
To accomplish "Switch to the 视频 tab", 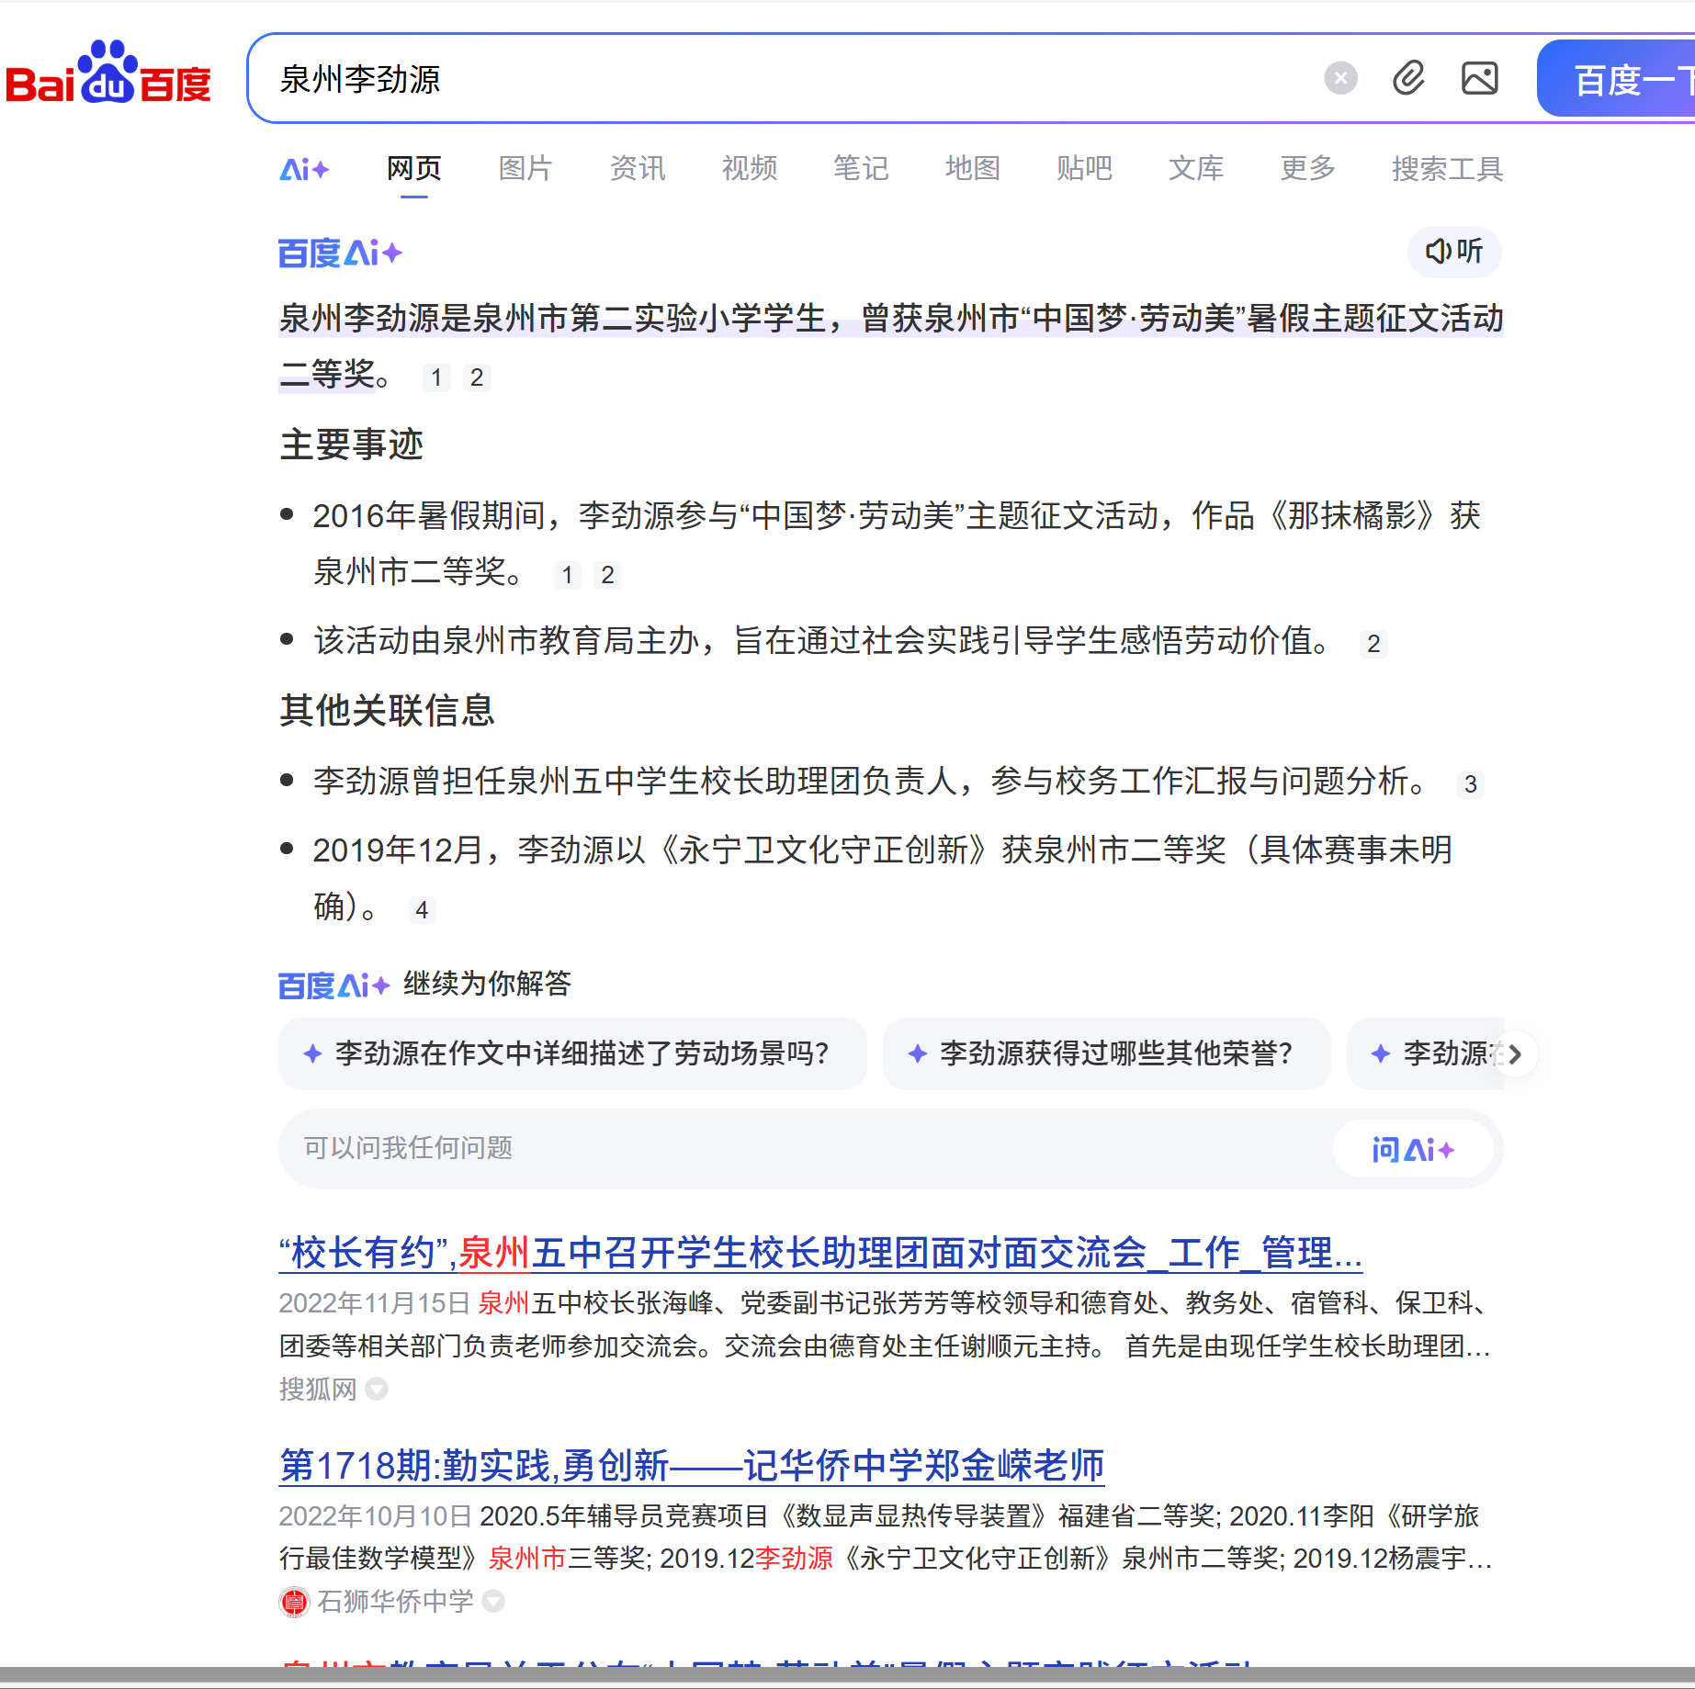I will click(x=749, y=169).
